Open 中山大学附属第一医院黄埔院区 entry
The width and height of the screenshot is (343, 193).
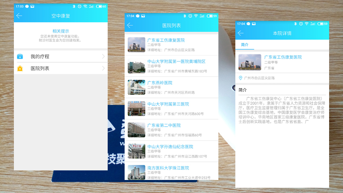171,66
